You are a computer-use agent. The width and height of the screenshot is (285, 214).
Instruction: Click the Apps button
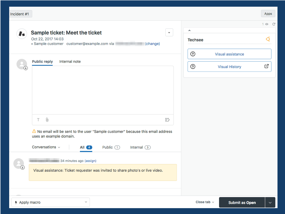[x=268, y=14]
